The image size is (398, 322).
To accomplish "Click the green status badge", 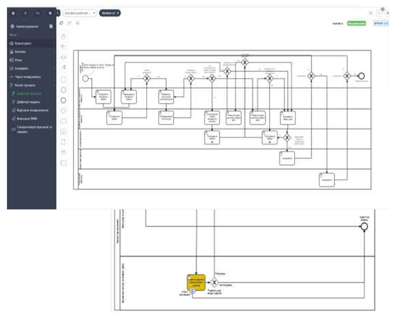I will click(356, 24).
